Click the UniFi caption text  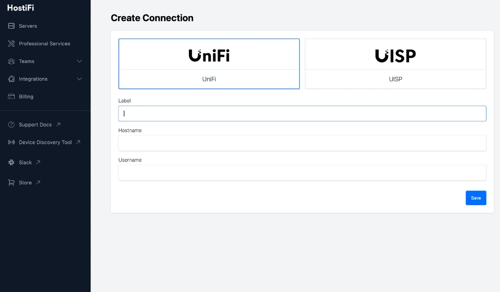[209, 79]
